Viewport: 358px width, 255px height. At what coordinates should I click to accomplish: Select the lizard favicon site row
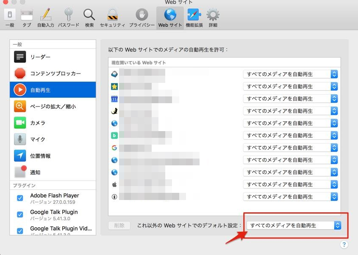[225, 111]
